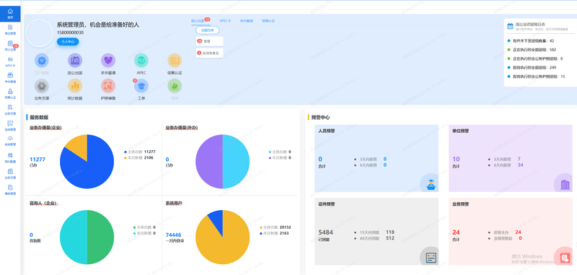
Task: Select the 领事认证 tab
Action: tap(268, 21)
